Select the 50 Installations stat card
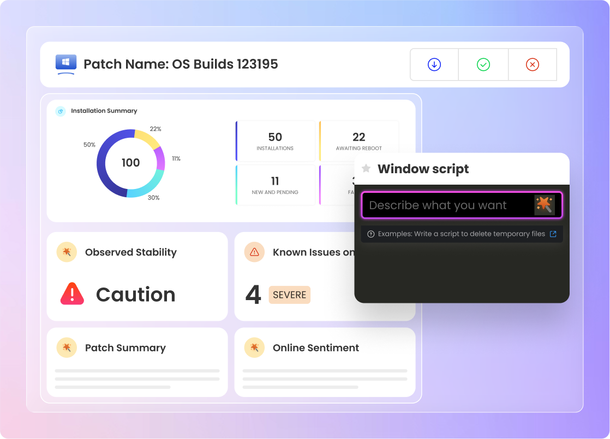Screen dimensions: 610x439 [x=275, y=141]
